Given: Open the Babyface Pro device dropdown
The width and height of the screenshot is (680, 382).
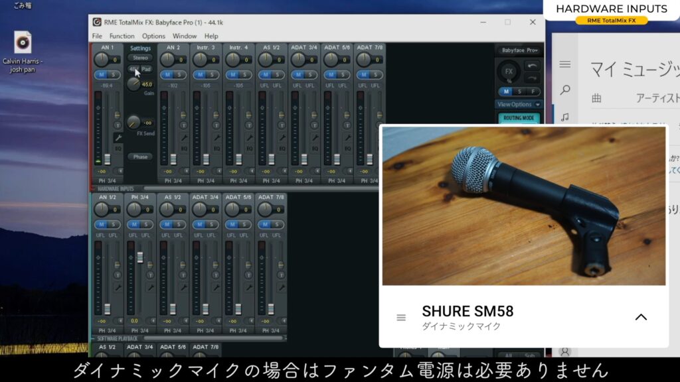Looking at the screenshot, I should click(x=519, y=50).
